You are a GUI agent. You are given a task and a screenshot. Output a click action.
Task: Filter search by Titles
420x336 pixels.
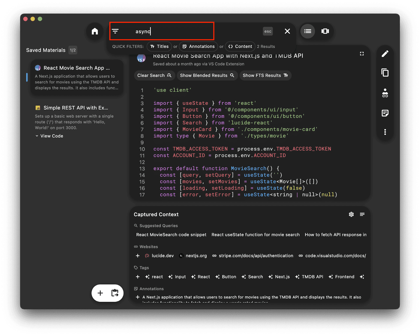(159, 46)
